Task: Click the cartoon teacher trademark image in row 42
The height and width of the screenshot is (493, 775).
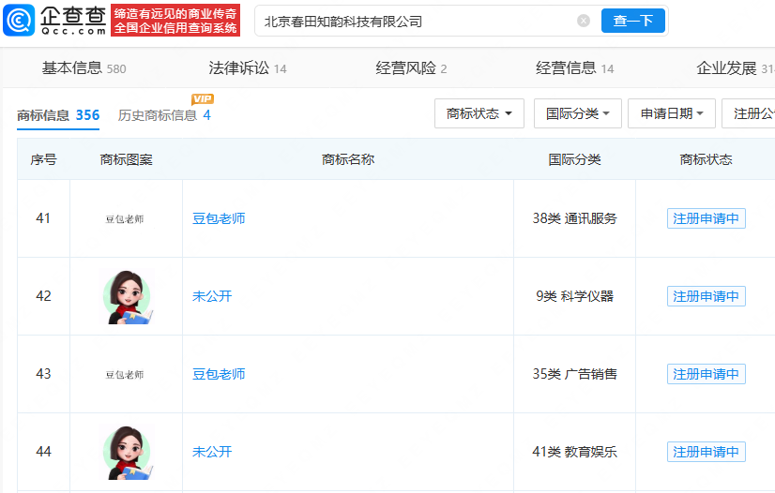Action: (128, 296)
